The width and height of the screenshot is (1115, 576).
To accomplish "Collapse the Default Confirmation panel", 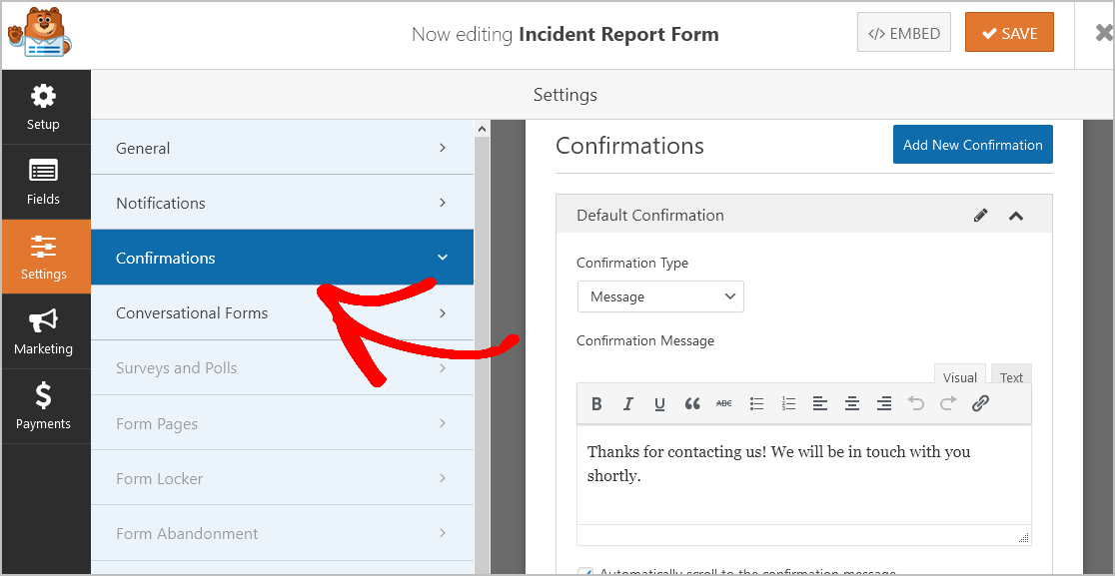I will pyautogui.click(x=1016, y=216).
